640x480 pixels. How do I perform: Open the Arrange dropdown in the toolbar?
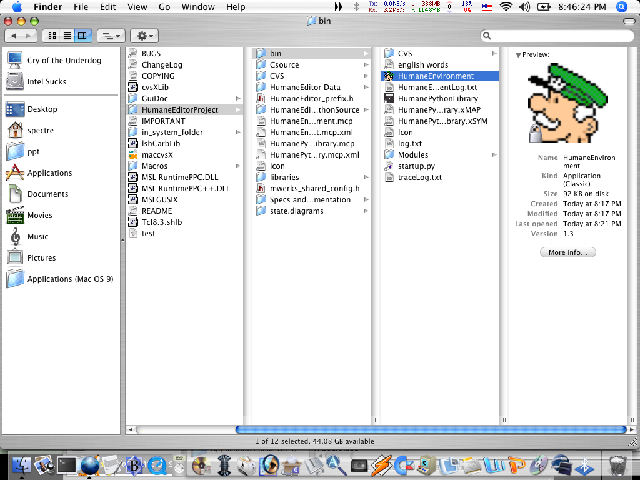(111, 36)
